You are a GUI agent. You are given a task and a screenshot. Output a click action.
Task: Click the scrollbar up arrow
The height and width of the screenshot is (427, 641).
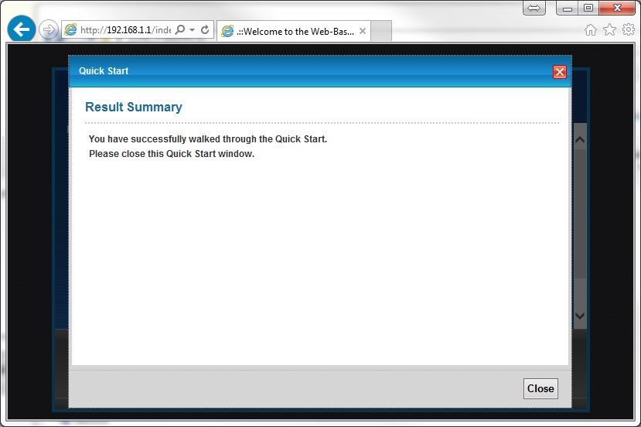click(x=580, y=140)
